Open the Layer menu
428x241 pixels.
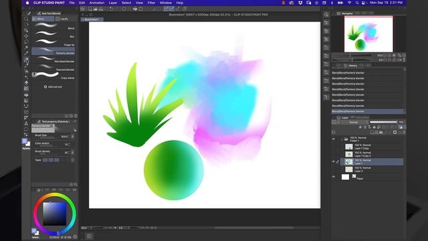click(x=113, y=3)
